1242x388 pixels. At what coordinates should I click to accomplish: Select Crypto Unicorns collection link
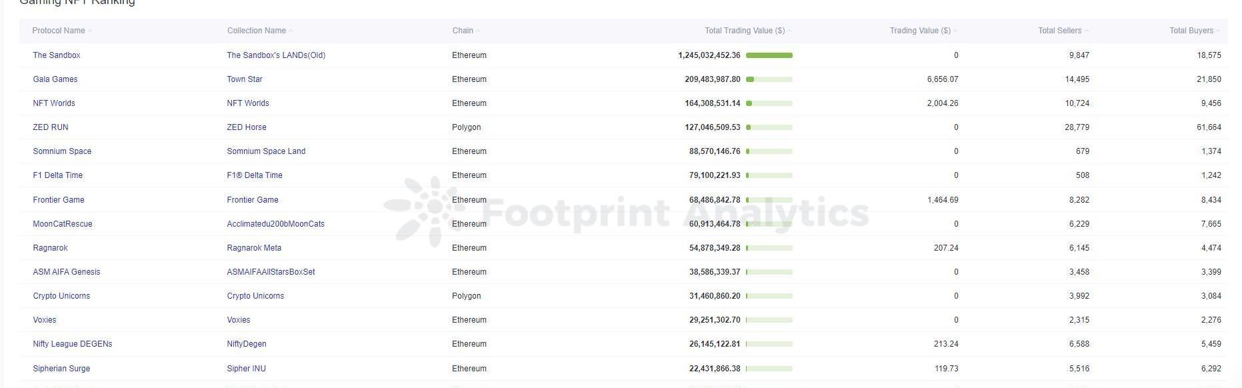click(255, 296)
